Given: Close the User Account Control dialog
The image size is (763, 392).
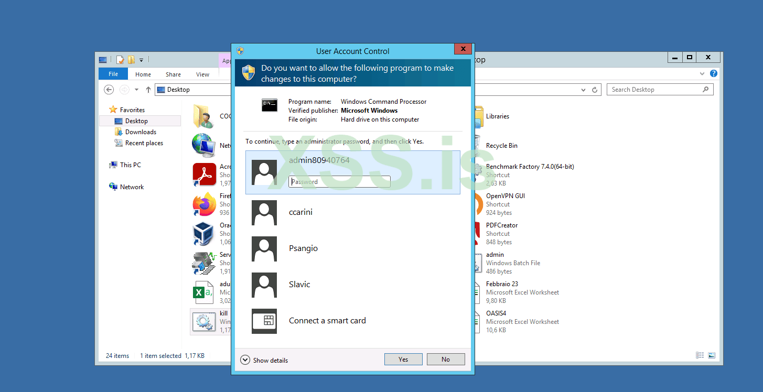Looking at the screenshot, I should click(x=463, y=49).
